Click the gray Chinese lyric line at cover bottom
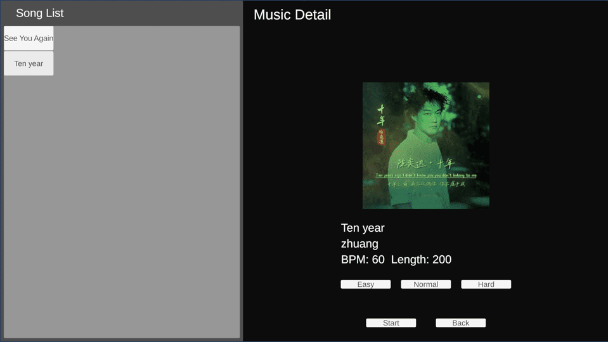This screenshot has height=342, width=608. coord(426,184)
